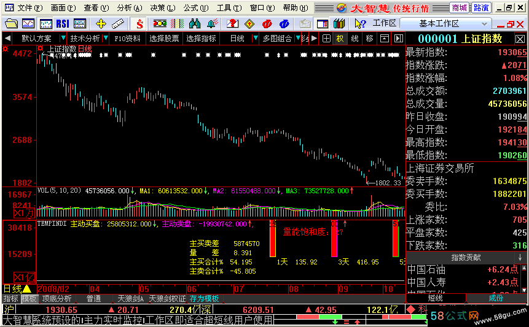Click the greyed clipboard toolbar icon
529x327 pixels.
coord(305,23)
